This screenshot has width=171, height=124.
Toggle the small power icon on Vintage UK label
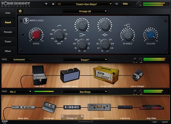(x=62, y=116)
